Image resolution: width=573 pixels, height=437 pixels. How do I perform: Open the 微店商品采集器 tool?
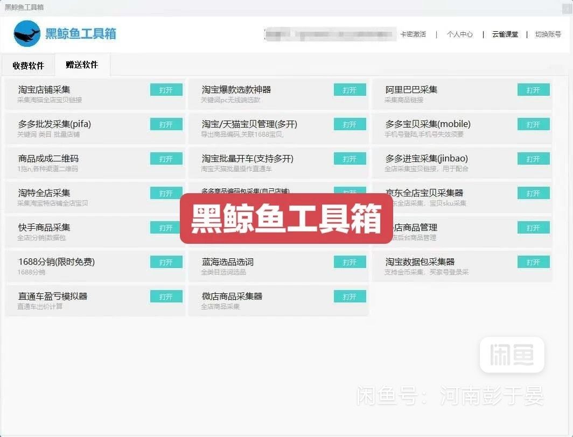[x=350, y=297]
